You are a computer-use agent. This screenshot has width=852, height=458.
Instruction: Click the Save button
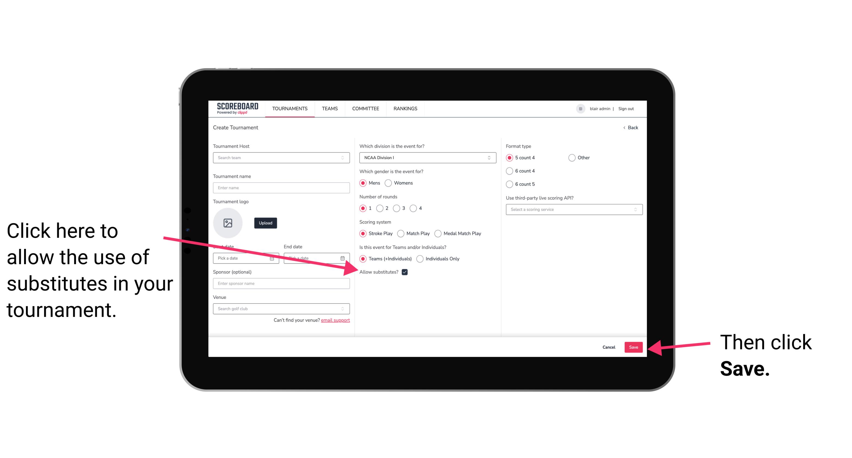tap(634, 346)
